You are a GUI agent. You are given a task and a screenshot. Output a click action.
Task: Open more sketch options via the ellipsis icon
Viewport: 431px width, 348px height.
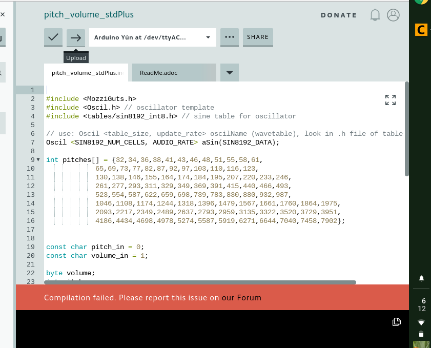(229, 37)
